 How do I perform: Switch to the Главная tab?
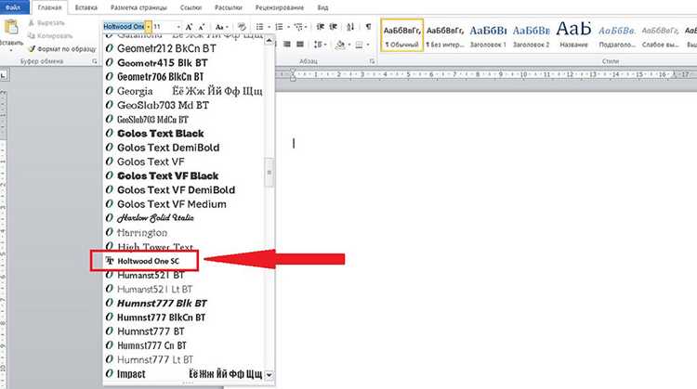click(49, 7)
